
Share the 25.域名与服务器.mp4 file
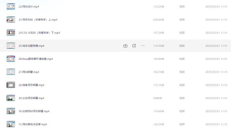pyautogui.click(x=134, y=46)
